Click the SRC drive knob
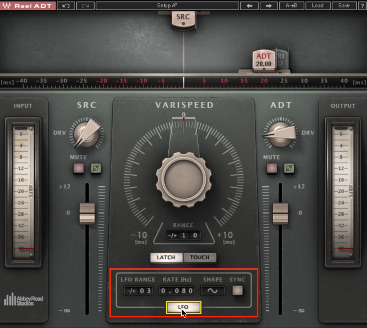 [87, 133]
